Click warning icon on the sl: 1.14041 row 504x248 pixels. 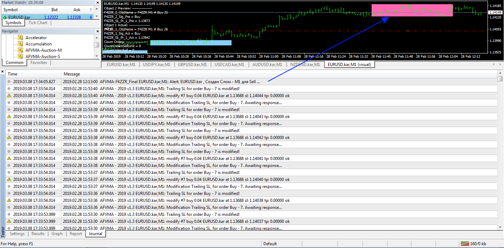tap(9, 159)
